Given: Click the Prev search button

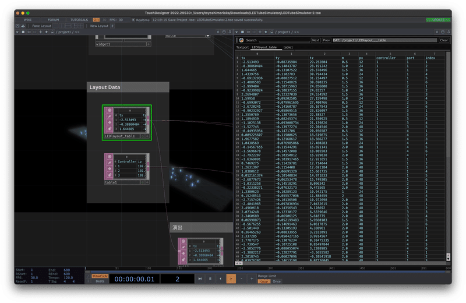Looking at the screenshot, I should click(x=326, y=40).
